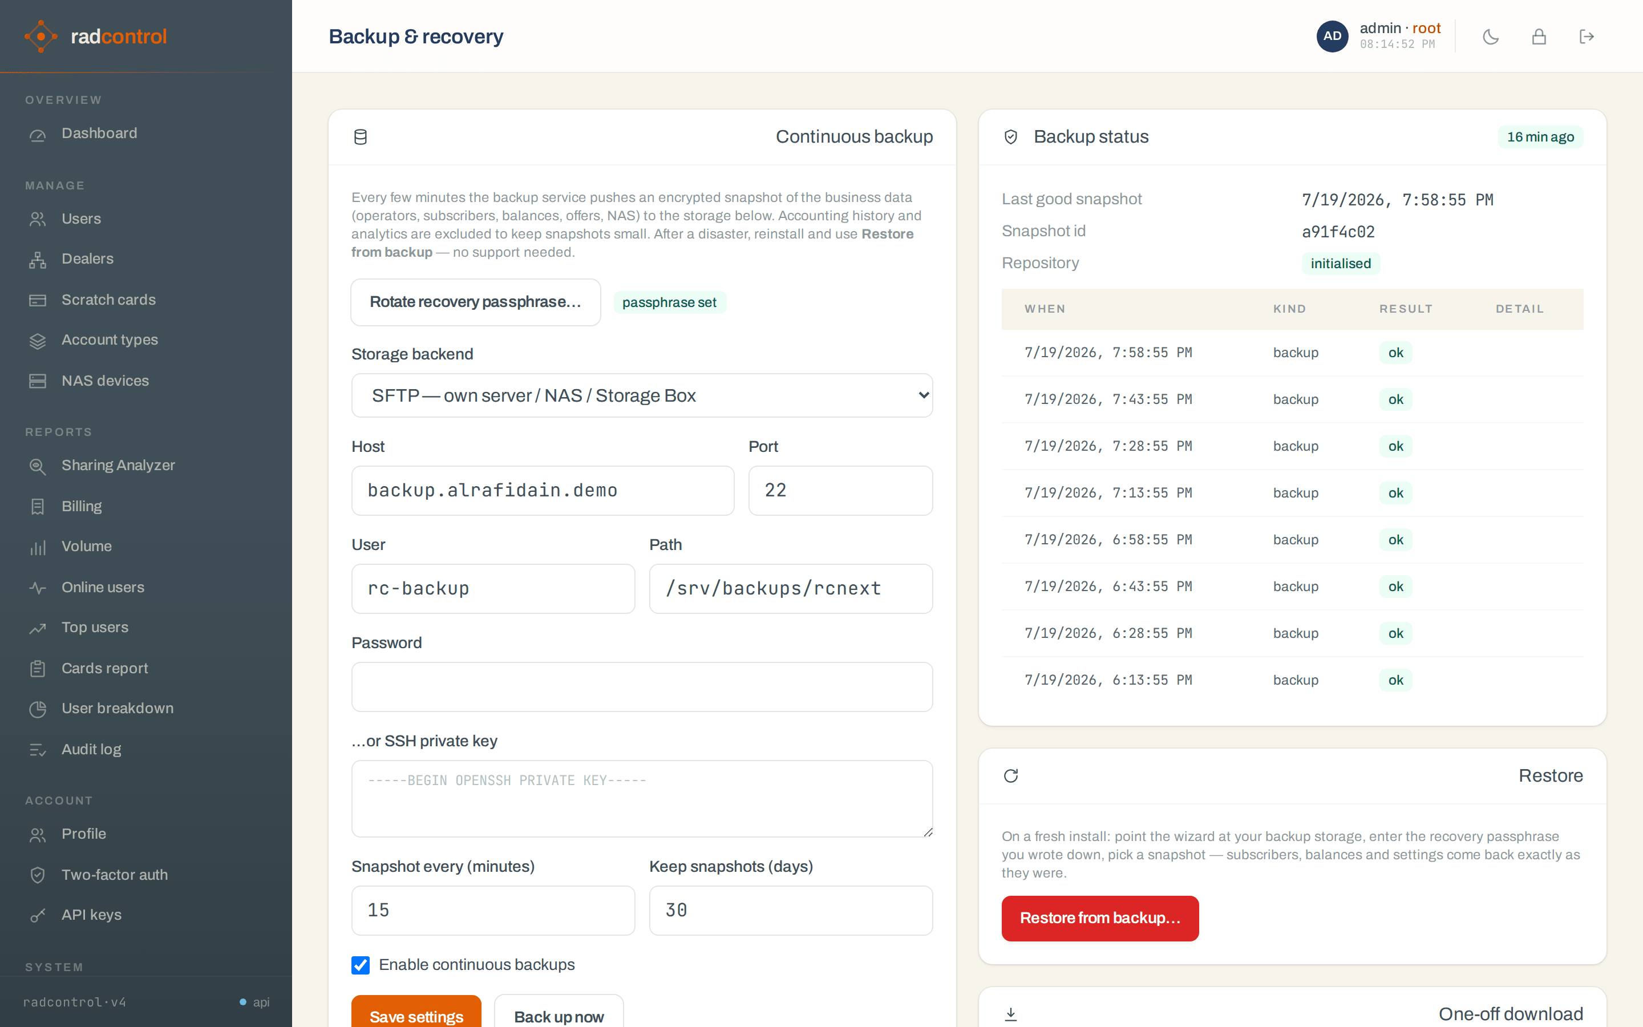
Task: Click the Restore circular arrow icon
Action: click(1011, 776)
